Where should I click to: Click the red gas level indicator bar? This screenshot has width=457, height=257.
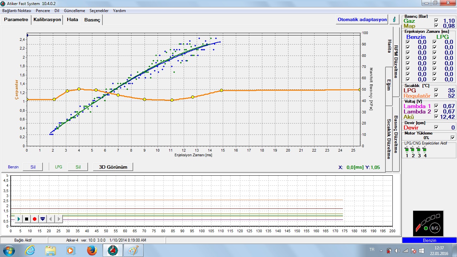(x=418, y=227)
